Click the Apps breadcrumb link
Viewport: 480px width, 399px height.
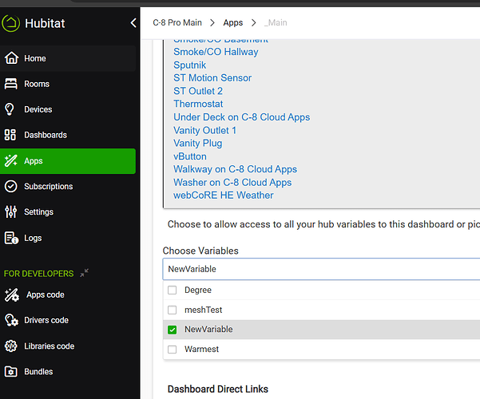click(x=232, y=23)
